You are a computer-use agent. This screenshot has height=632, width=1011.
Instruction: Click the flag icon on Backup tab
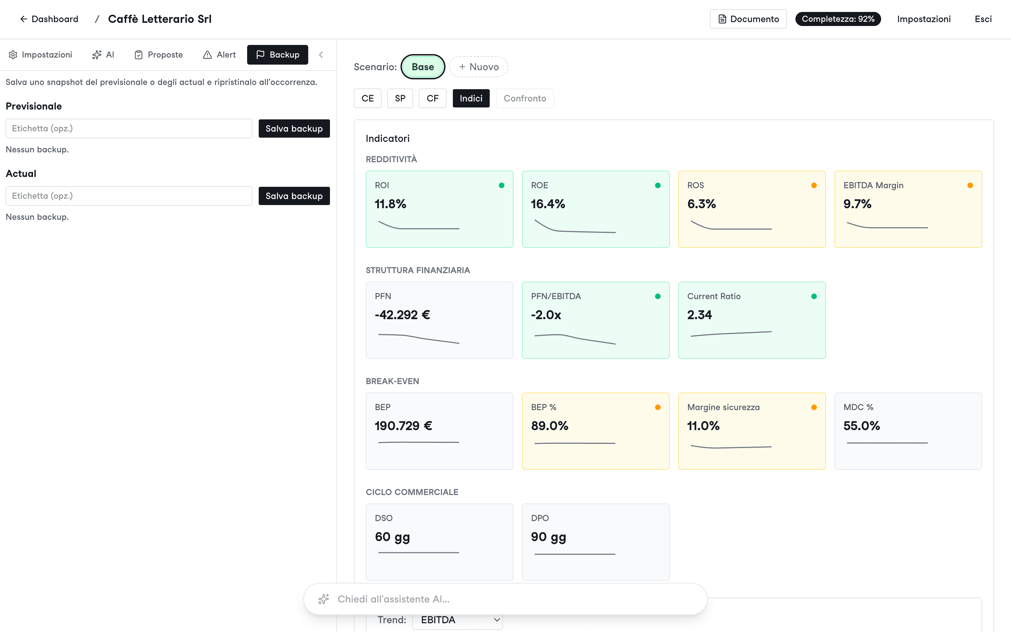coord(260,55)
